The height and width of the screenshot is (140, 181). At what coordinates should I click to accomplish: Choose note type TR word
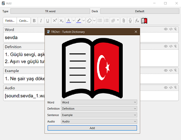(50, 11)
